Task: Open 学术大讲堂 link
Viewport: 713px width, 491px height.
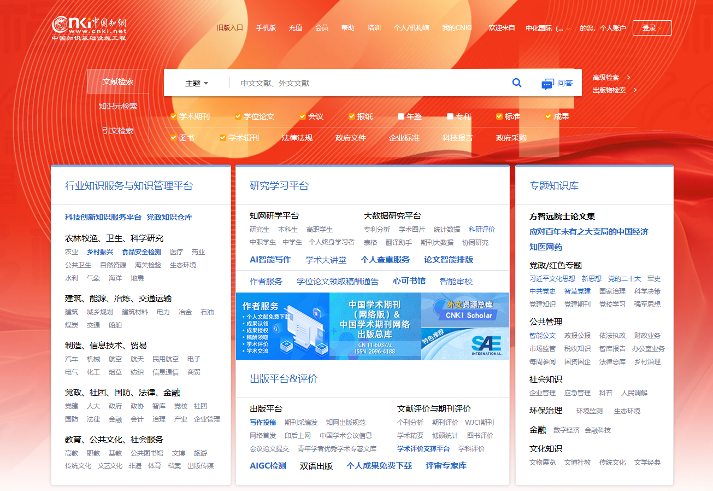Action: (326, 260)
